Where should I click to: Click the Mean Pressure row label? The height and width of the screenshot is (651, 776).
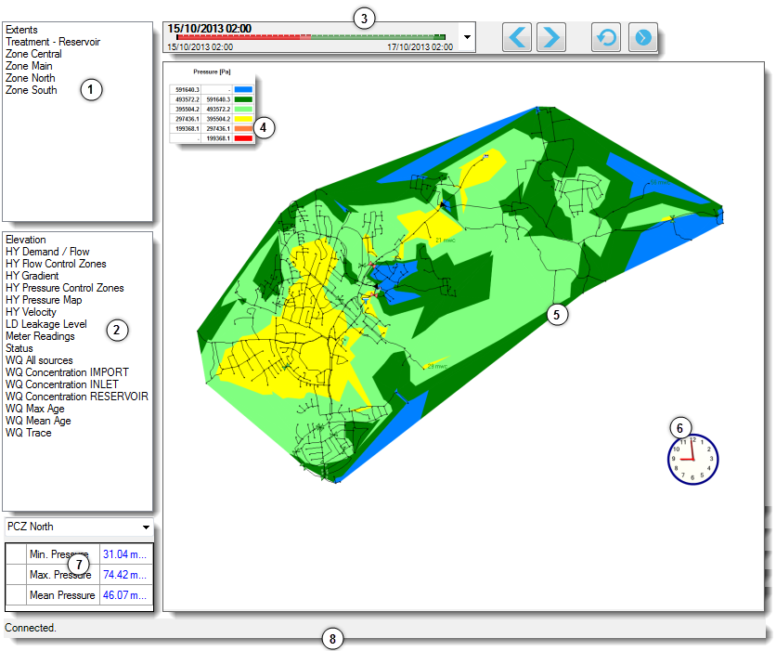click(x=62, y=595)
